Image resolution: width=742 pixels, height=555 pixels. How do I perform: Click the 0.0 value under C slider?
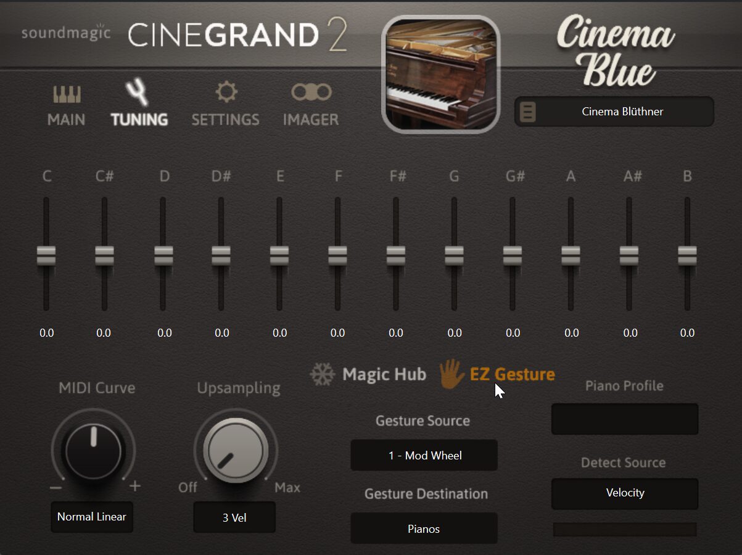(47, 333)
